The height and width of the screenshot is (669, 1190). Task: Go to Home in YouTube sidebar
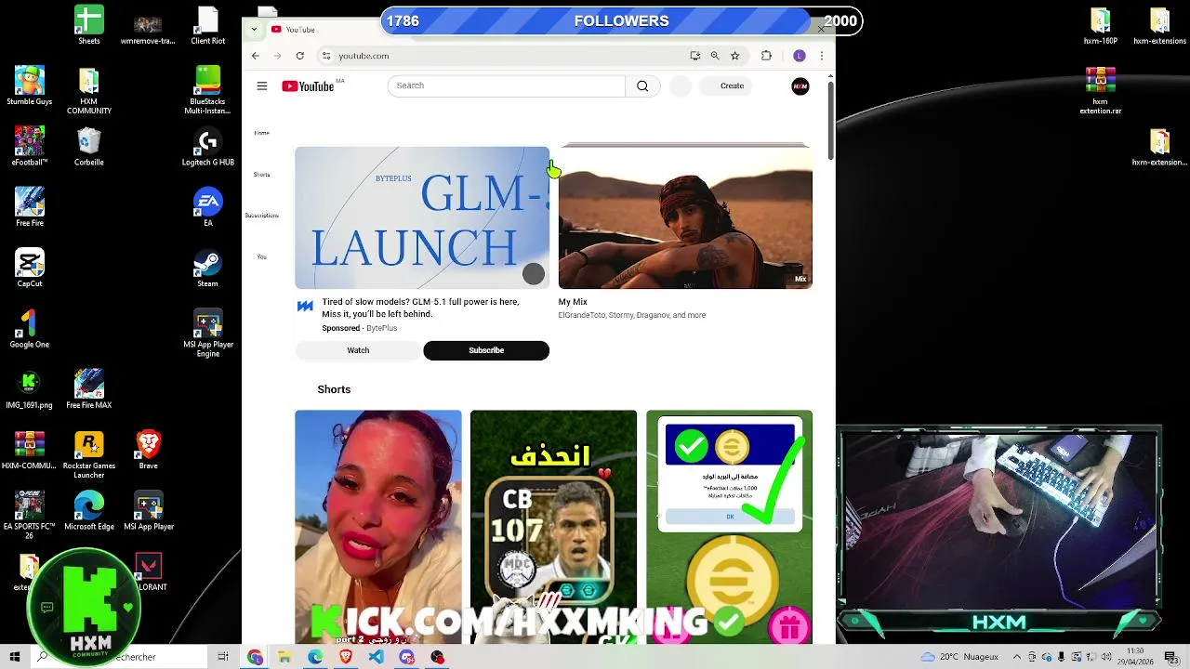(x=261, y=133)
